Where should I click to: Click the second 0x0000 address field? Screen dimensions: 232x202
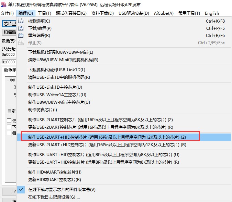9,62
